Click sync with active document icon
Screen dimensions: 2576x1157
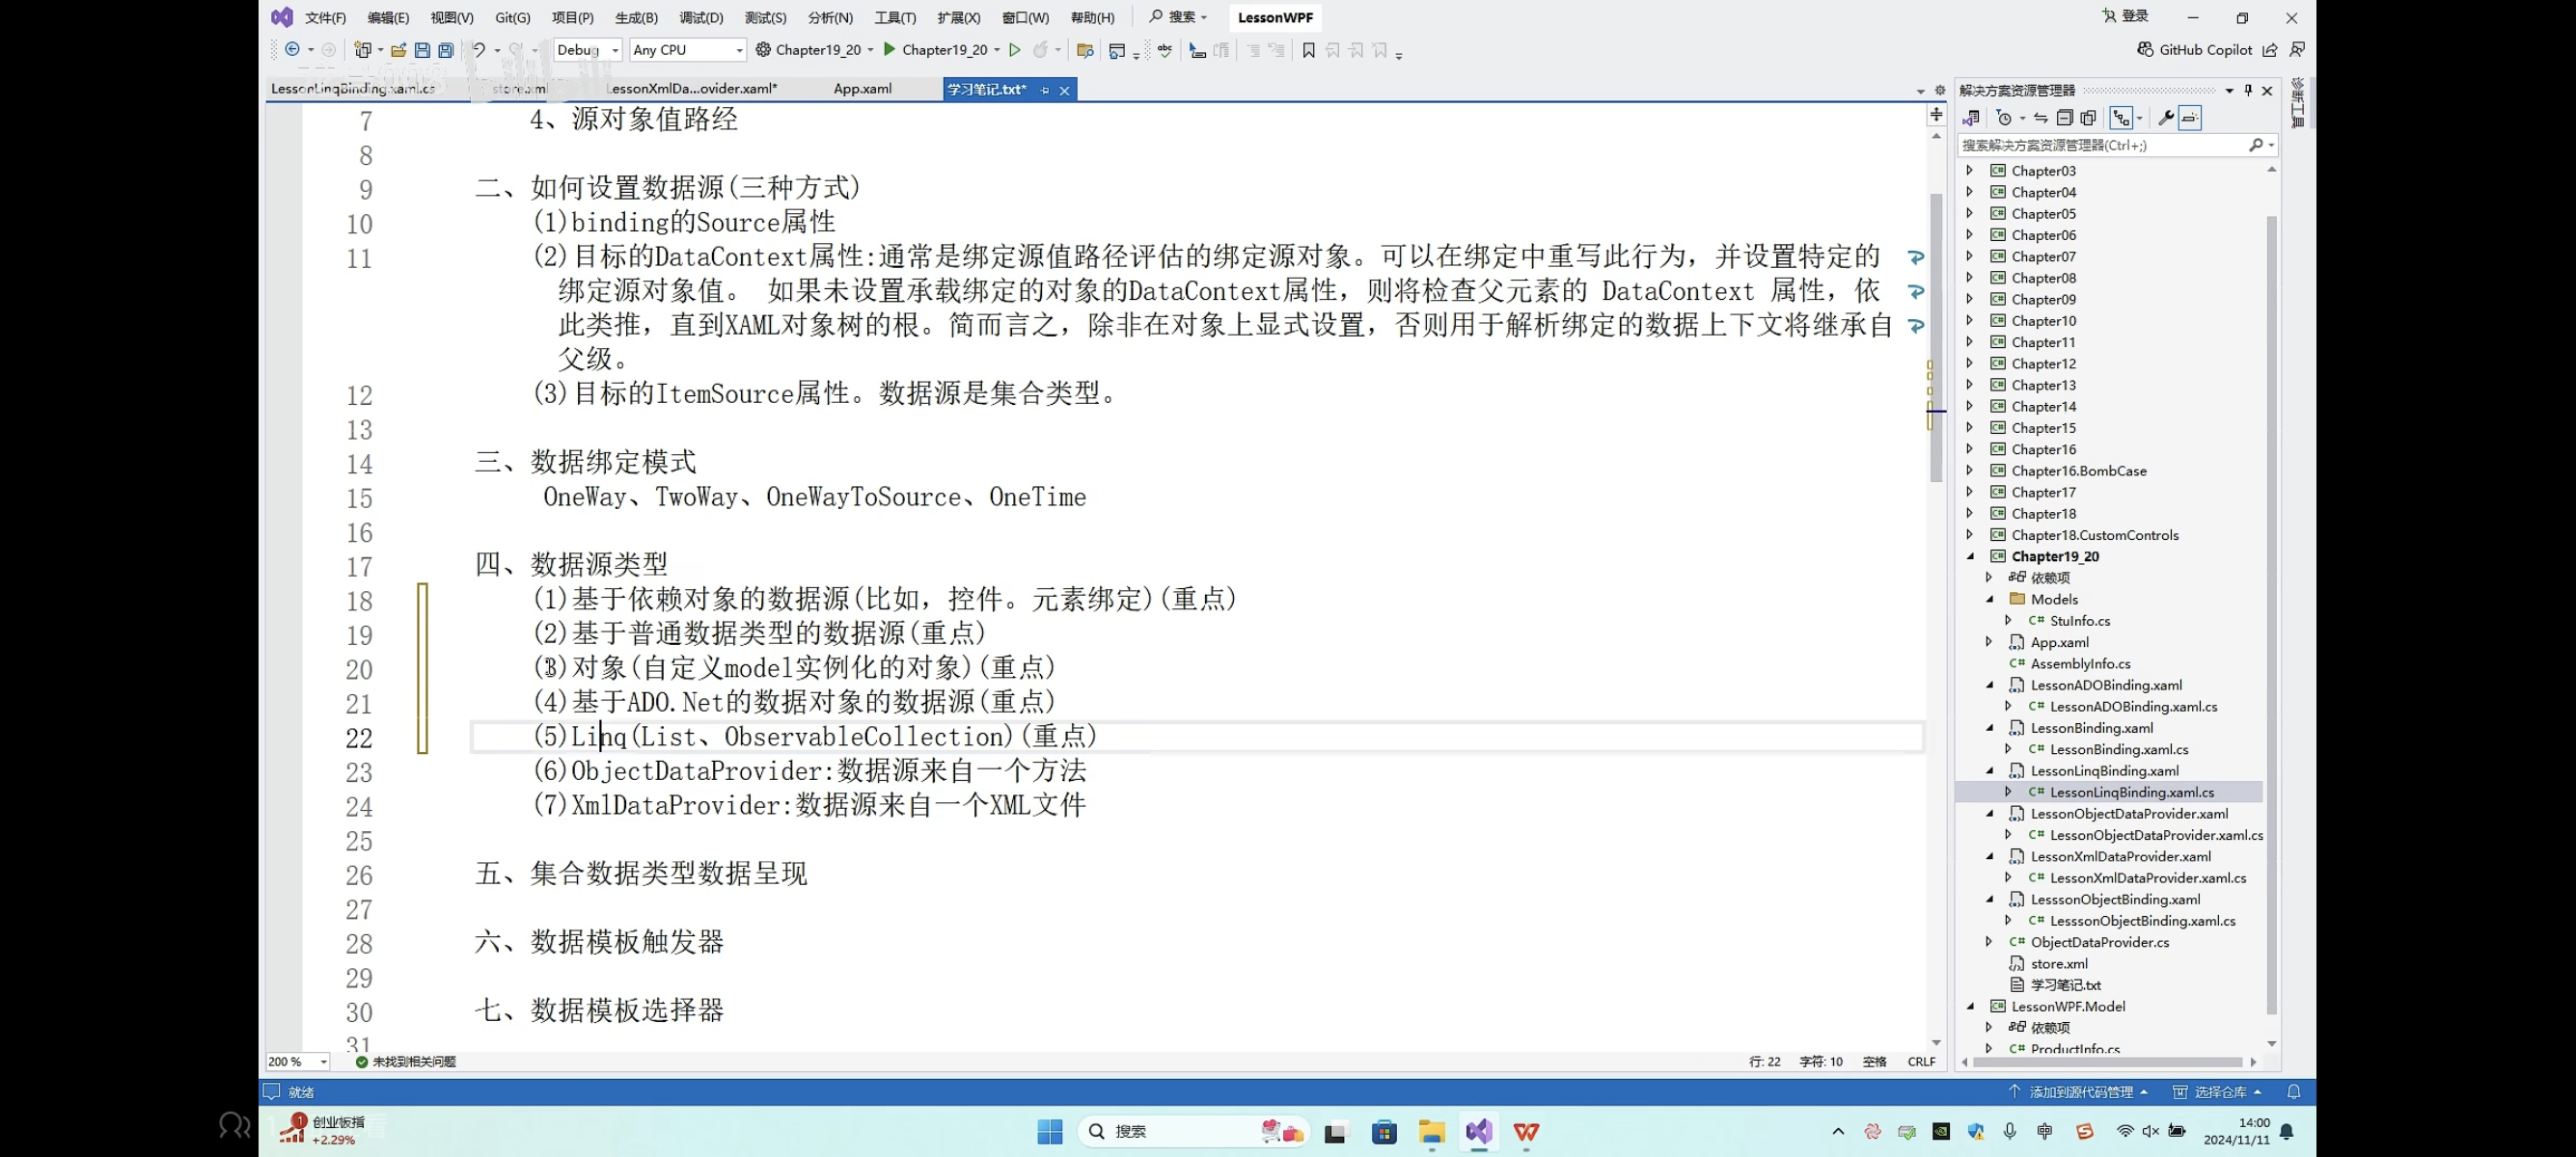click(2041, 118)
